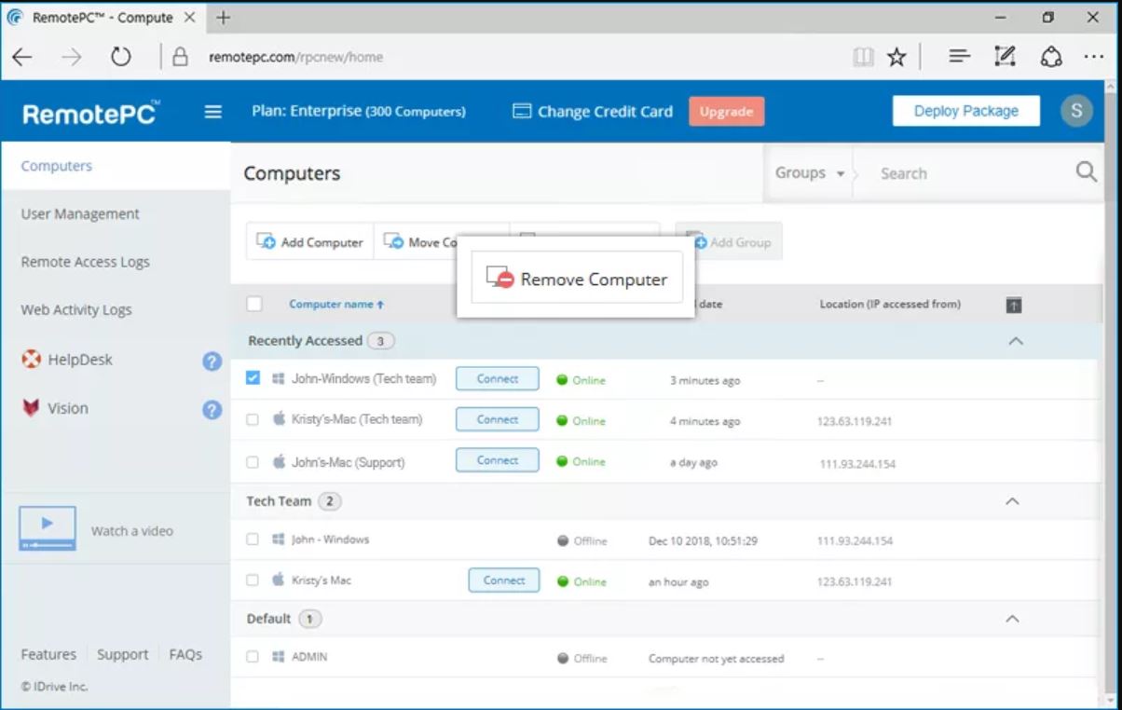This screenshot has height=710, width=1122.
Task: Click the export icon in table header
Action: (x=1015, y=305)
